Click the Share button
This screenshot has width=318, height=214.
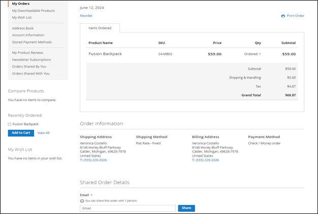pyautogui.click(x=186, y=208)
